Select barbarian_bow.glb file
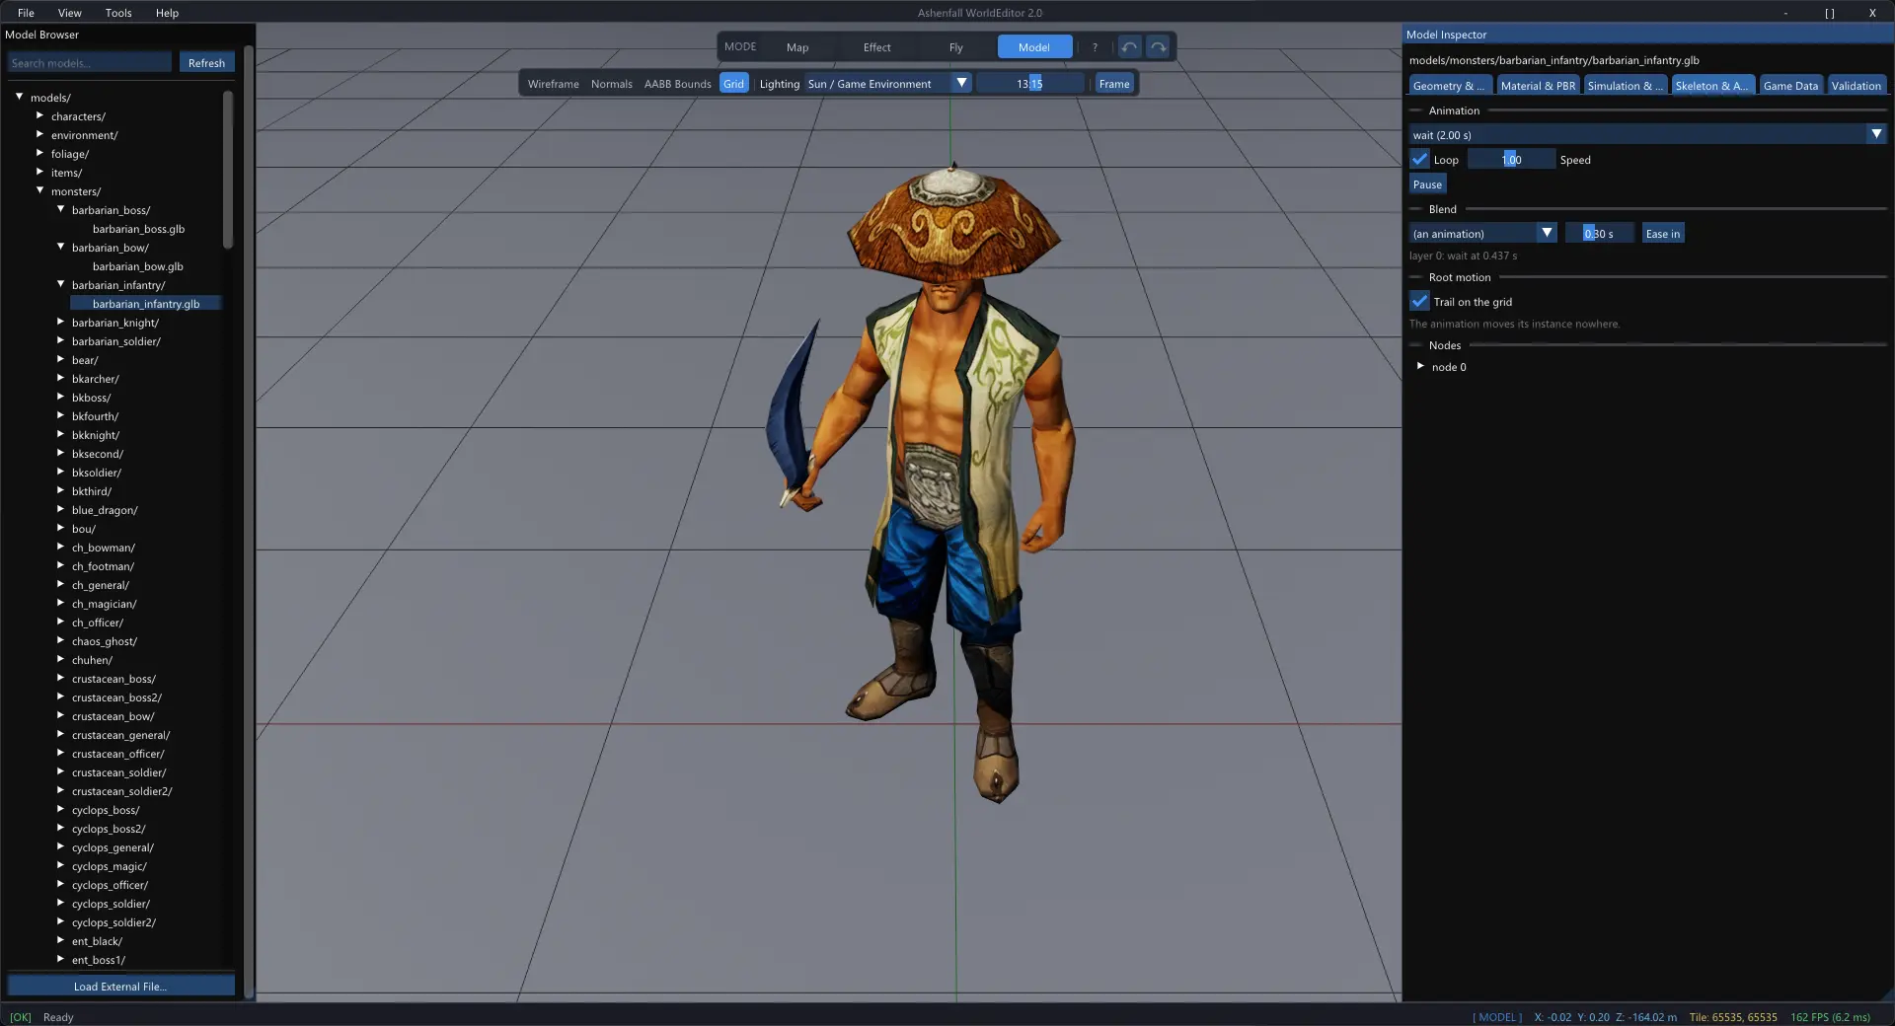The image size is (1895, 1026). pyautogui.click(x=138, y=265)
